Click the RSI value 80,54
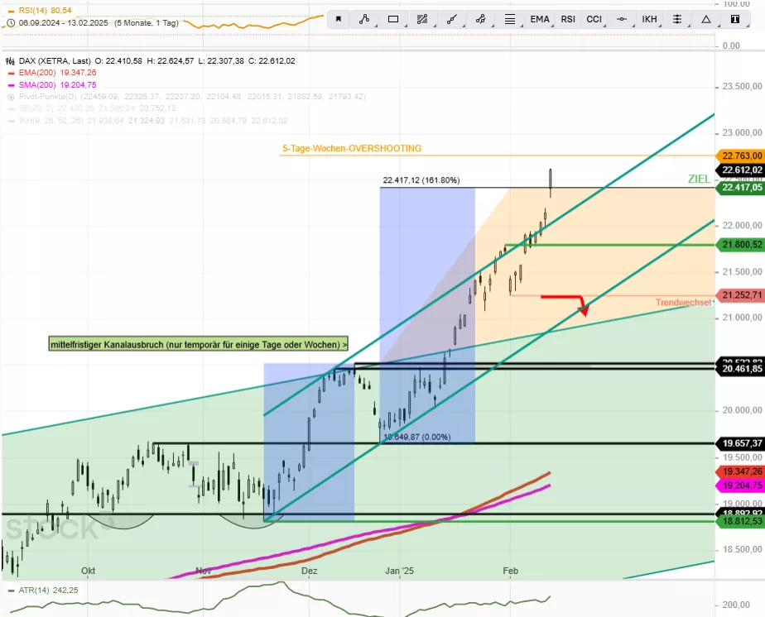The image size is (765, 617). tap(61, 10)
